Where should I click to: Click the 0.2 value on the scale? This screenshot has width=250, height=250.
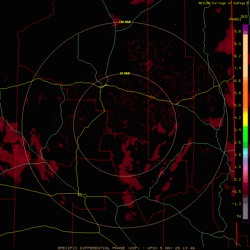tap(237, 179)
